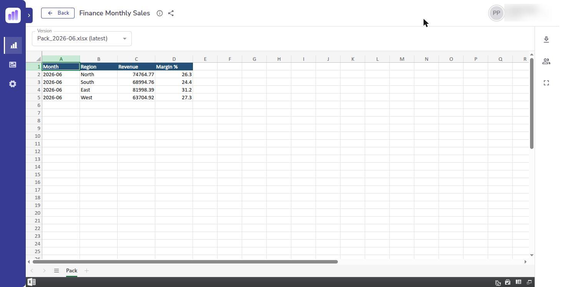The image size is (565, 287).
Task: Click the Revenue header cell
Action: point(136,67)
